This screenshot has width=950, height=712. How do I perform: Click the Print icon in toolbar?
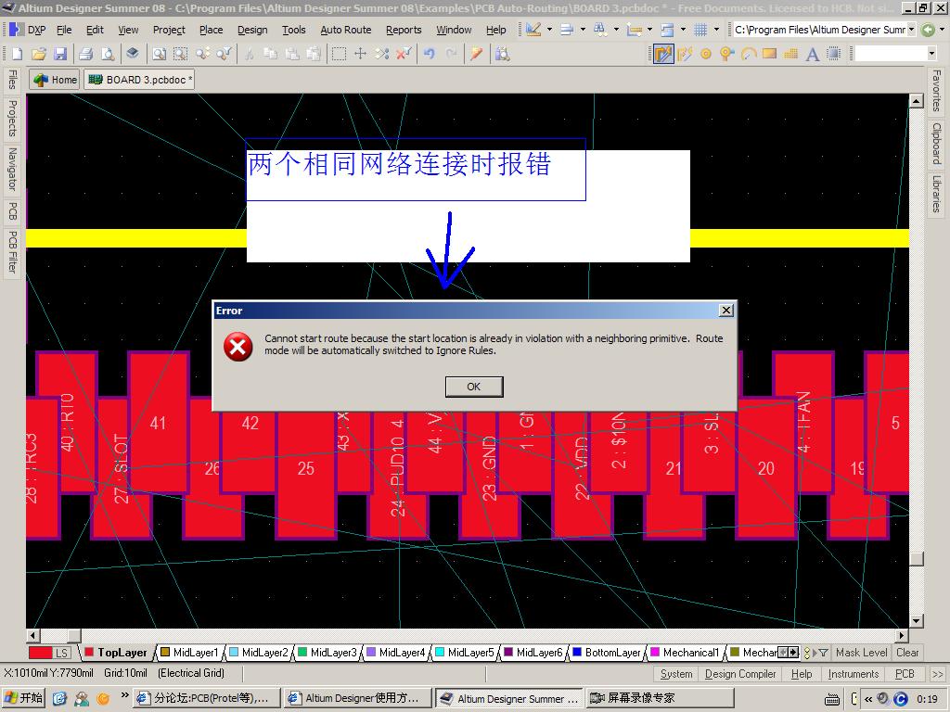pos(85,54)
